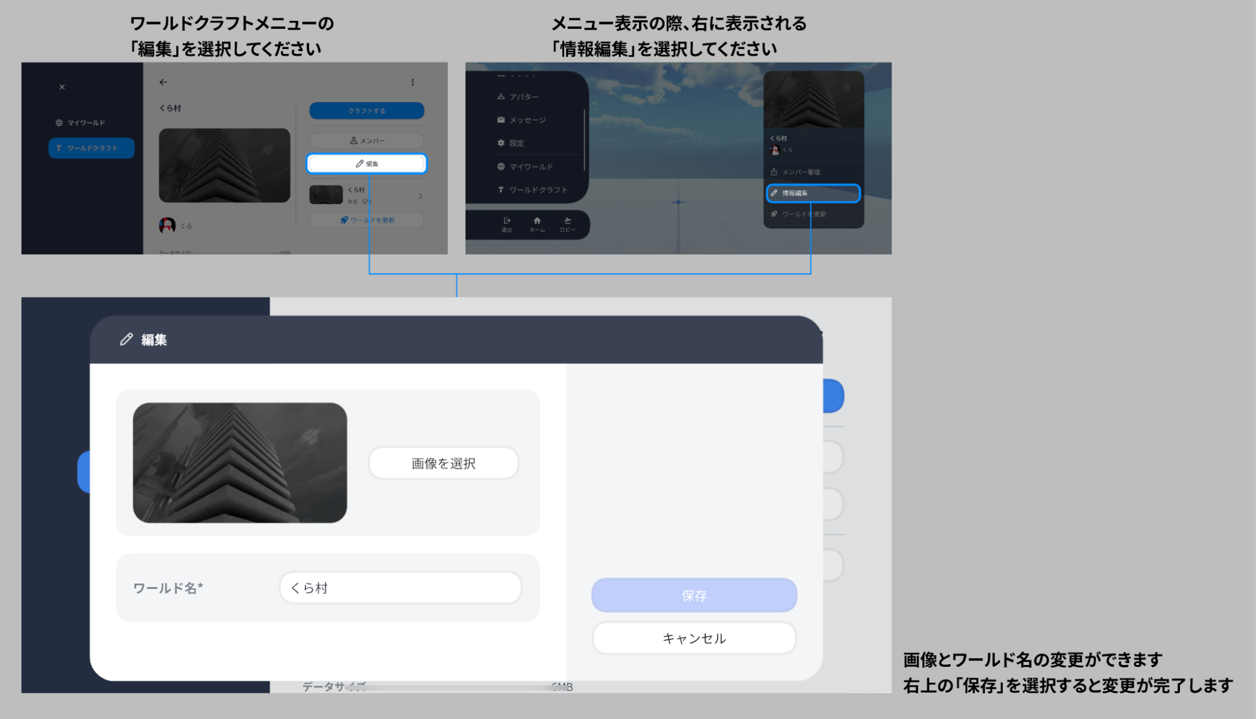Viewport: 1256px width, 719px height.
Task: Click ワールドを更新 rocket button
Action: pyautogui.click(x=367, y=220)
